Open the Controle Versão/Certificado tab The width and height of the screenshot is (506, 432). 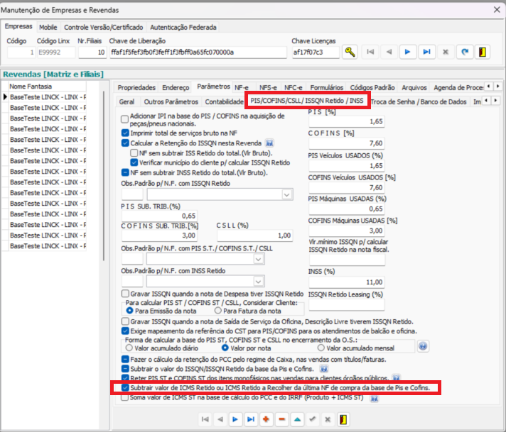[x=103, y=28]
